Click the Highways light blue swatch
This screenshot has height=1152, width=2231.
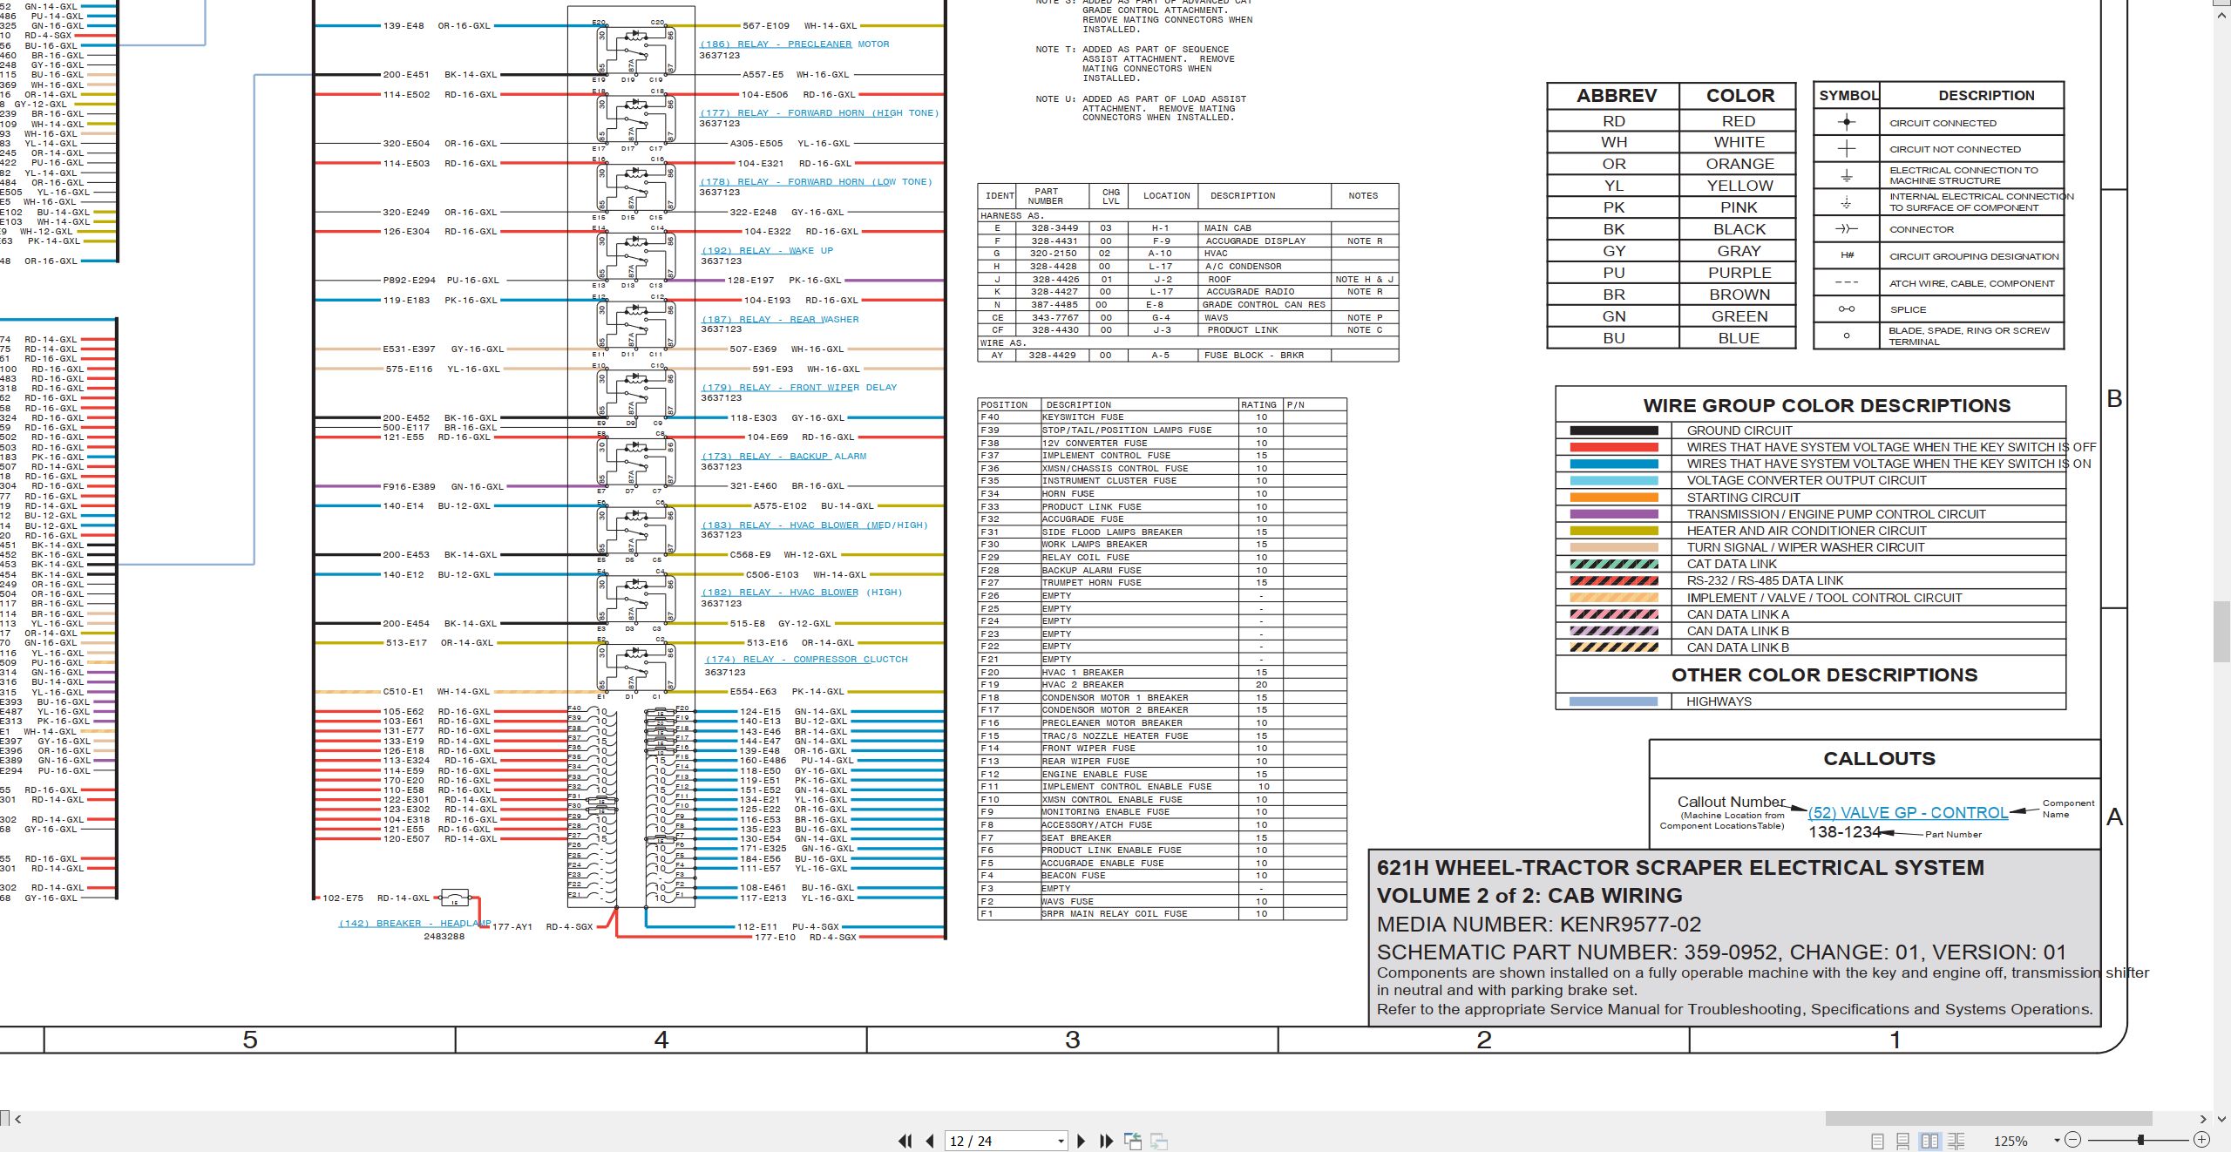tap(1614, 701)
